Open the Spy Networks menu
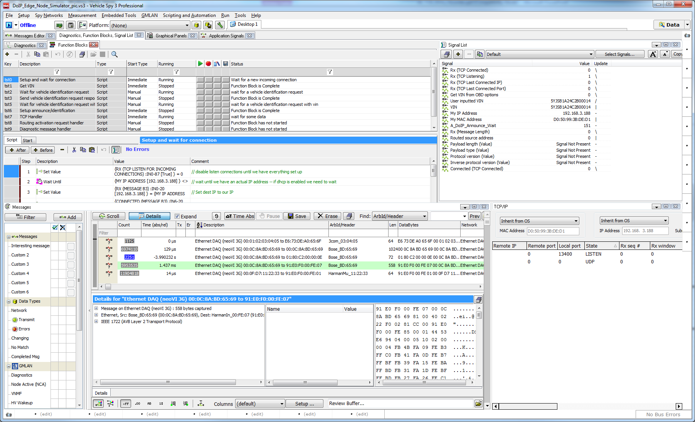Image resolution: width=695 pixels, height=422 pixels. [x=49, y=15]
